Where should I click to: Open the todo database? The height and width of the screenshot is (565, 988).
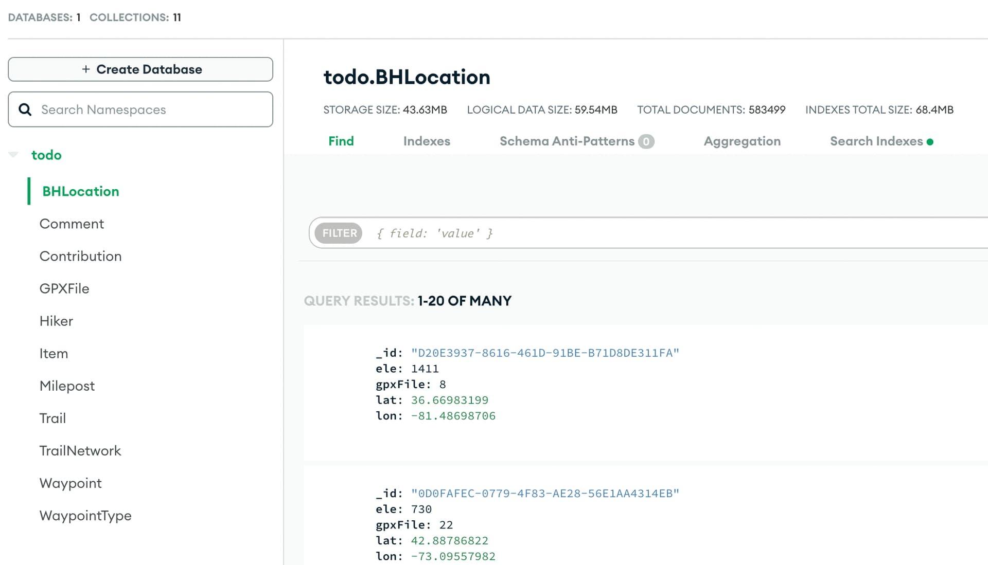click(x=46, y=155)
